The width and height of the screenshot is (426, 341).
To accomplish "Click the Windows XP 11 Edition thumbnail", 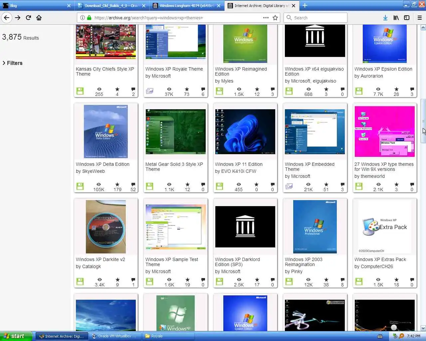I will pos(245,132).
